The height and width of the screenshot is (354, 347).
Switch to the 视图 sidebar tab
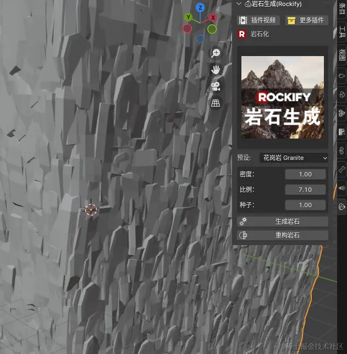342,54
